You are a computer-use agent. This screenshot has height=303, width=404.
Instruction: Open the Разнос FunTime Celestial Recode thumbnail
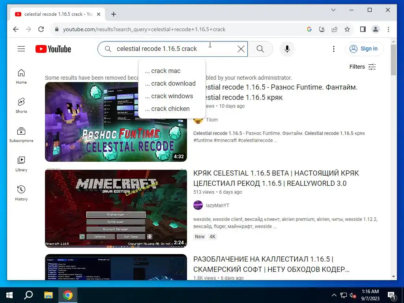116,122
